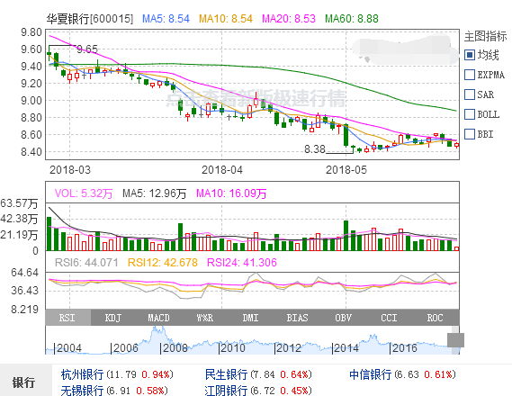512x396 pixels.
Task: Click the 银行 sector category label
Action: [x=23, y=382]
